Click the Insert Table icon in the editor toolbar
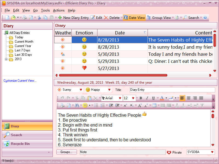 pos(154,106)
